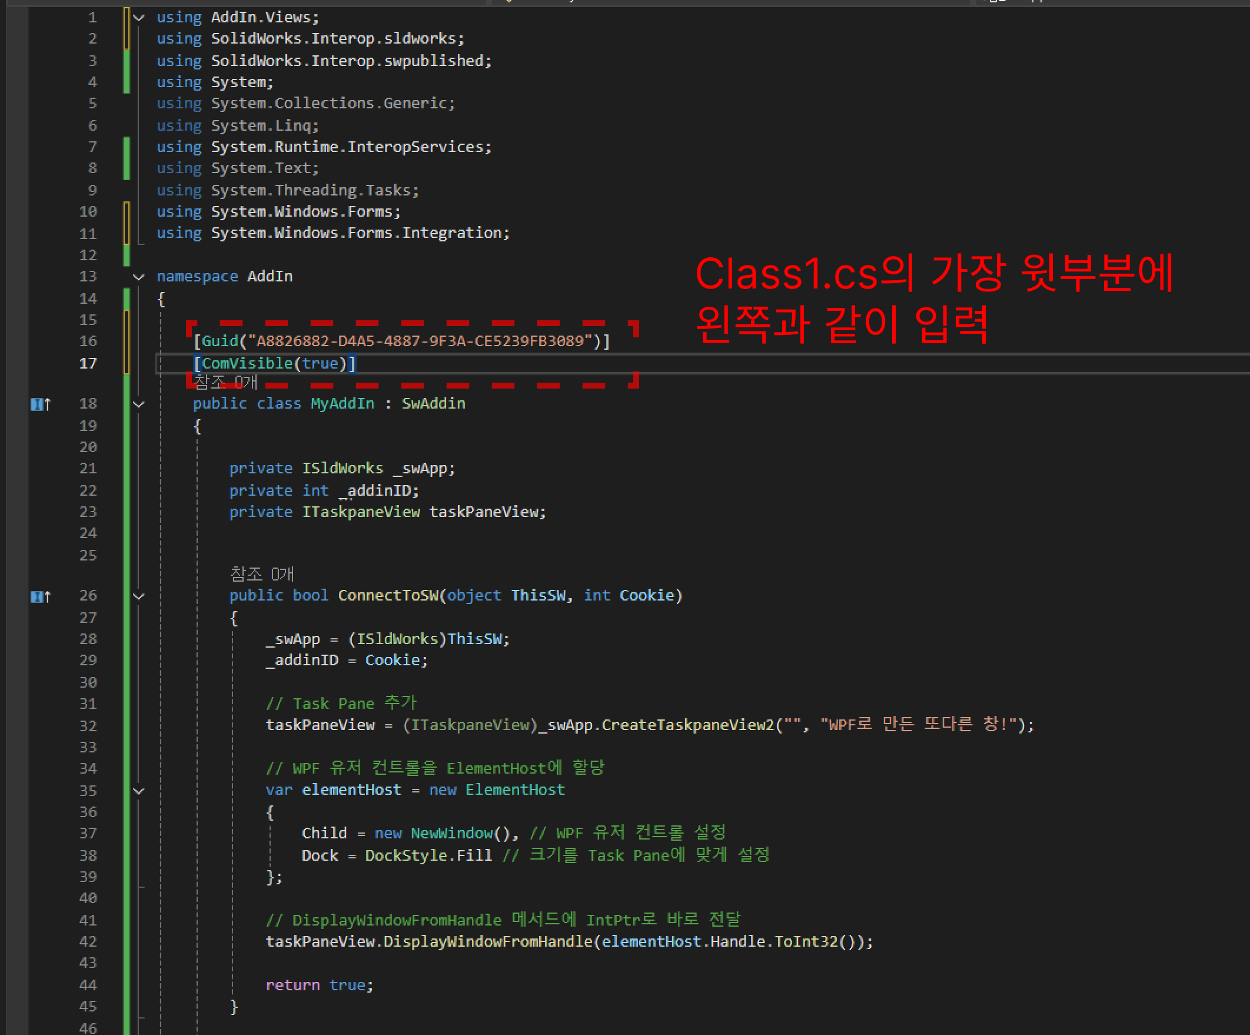Viewport: 1250px width, 1035px height.
Task: Click using System.Runtime.InteropServices line
Action: pyautogui.click(x=324, y=147)
